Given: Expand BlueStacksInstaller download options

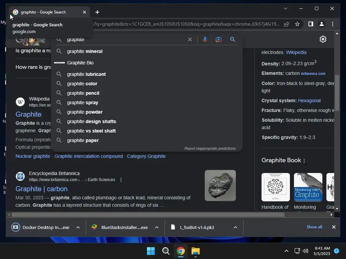Looking at the screenshot, I should [157, 227].
